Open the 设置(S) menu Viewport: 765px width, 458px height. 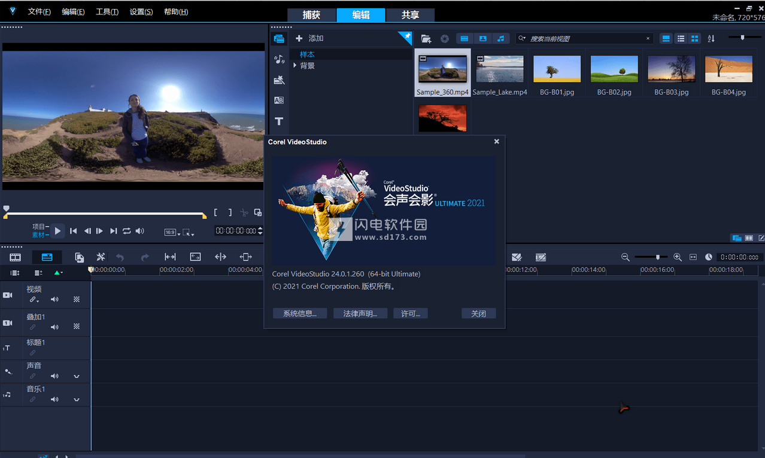141,12
